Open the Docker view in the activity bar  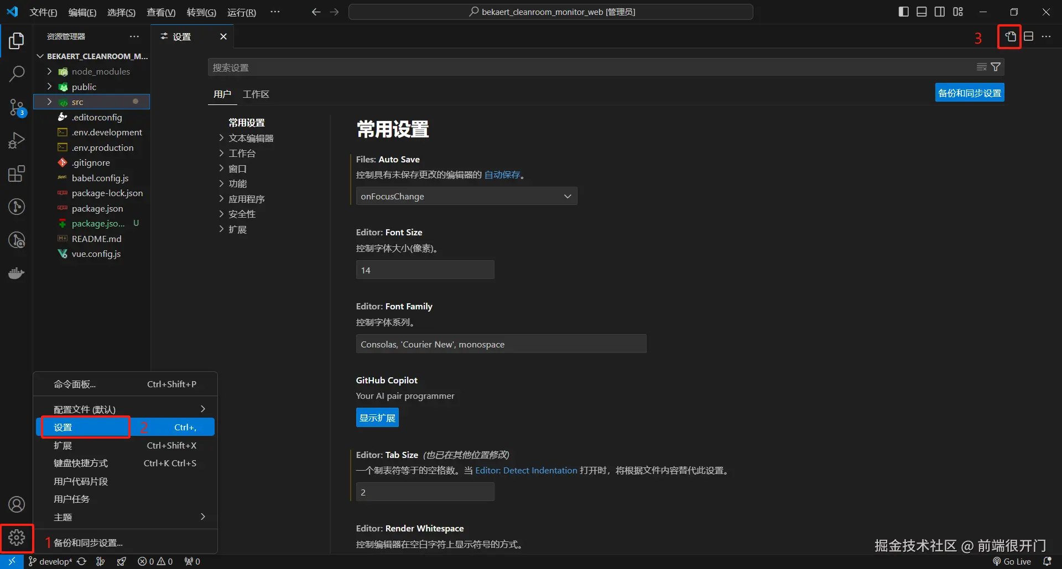tap(17, 273)
